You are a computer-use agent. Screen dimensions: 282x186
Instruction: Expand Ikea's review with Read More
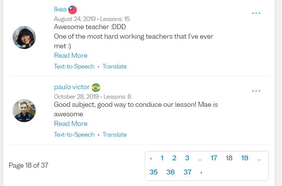71,55
